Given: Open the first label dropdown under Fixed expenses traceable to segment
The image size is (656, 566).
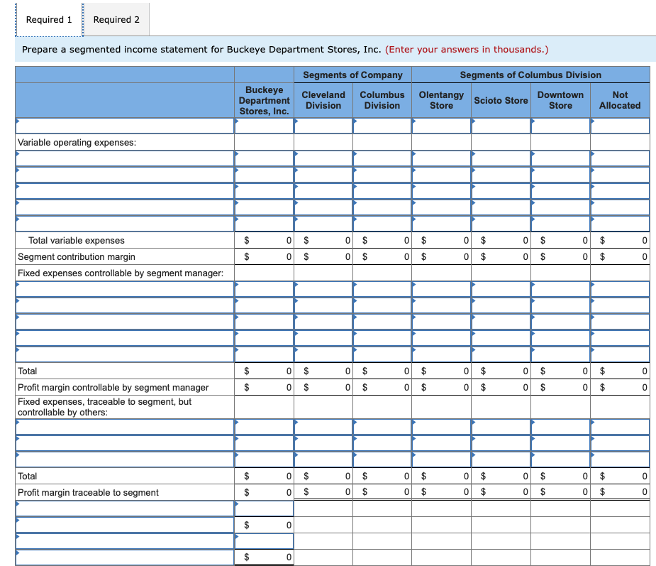Looking at the screenshot, I should pos(125,427).
